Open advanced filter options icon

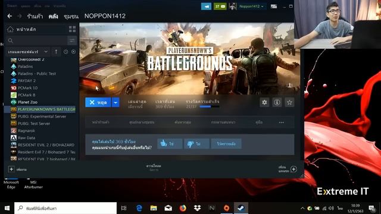point(72,40)
